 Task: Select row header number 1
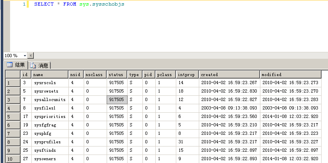pos(13,83)
